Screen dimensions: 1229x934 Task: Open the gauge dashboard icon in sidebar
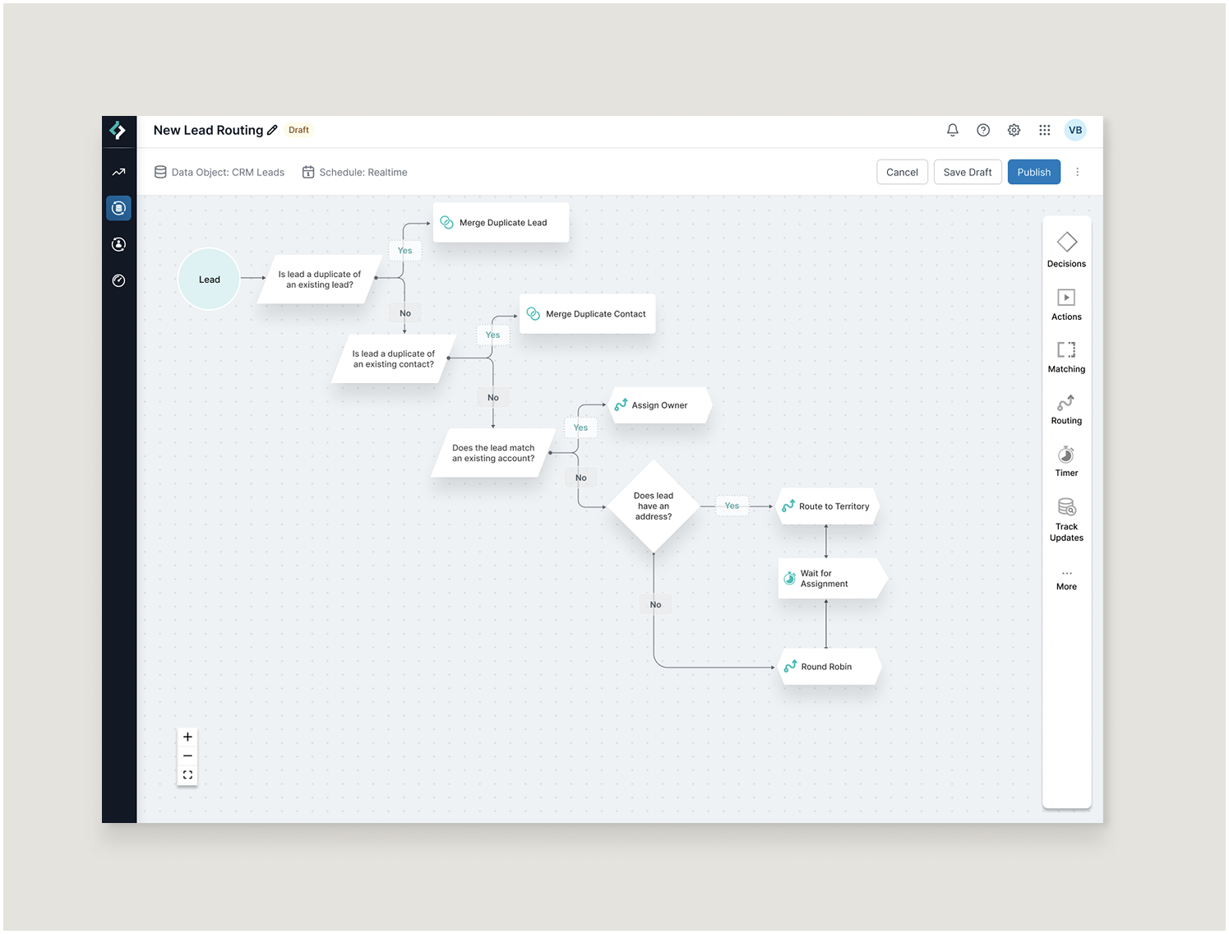click(x=118, y=280)
